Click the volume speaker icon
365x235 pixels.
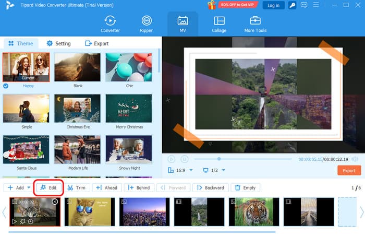[355, 159]
